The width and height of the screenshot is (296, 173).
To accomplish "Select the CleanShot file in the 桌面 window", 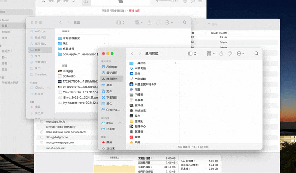I will (78, 92).
